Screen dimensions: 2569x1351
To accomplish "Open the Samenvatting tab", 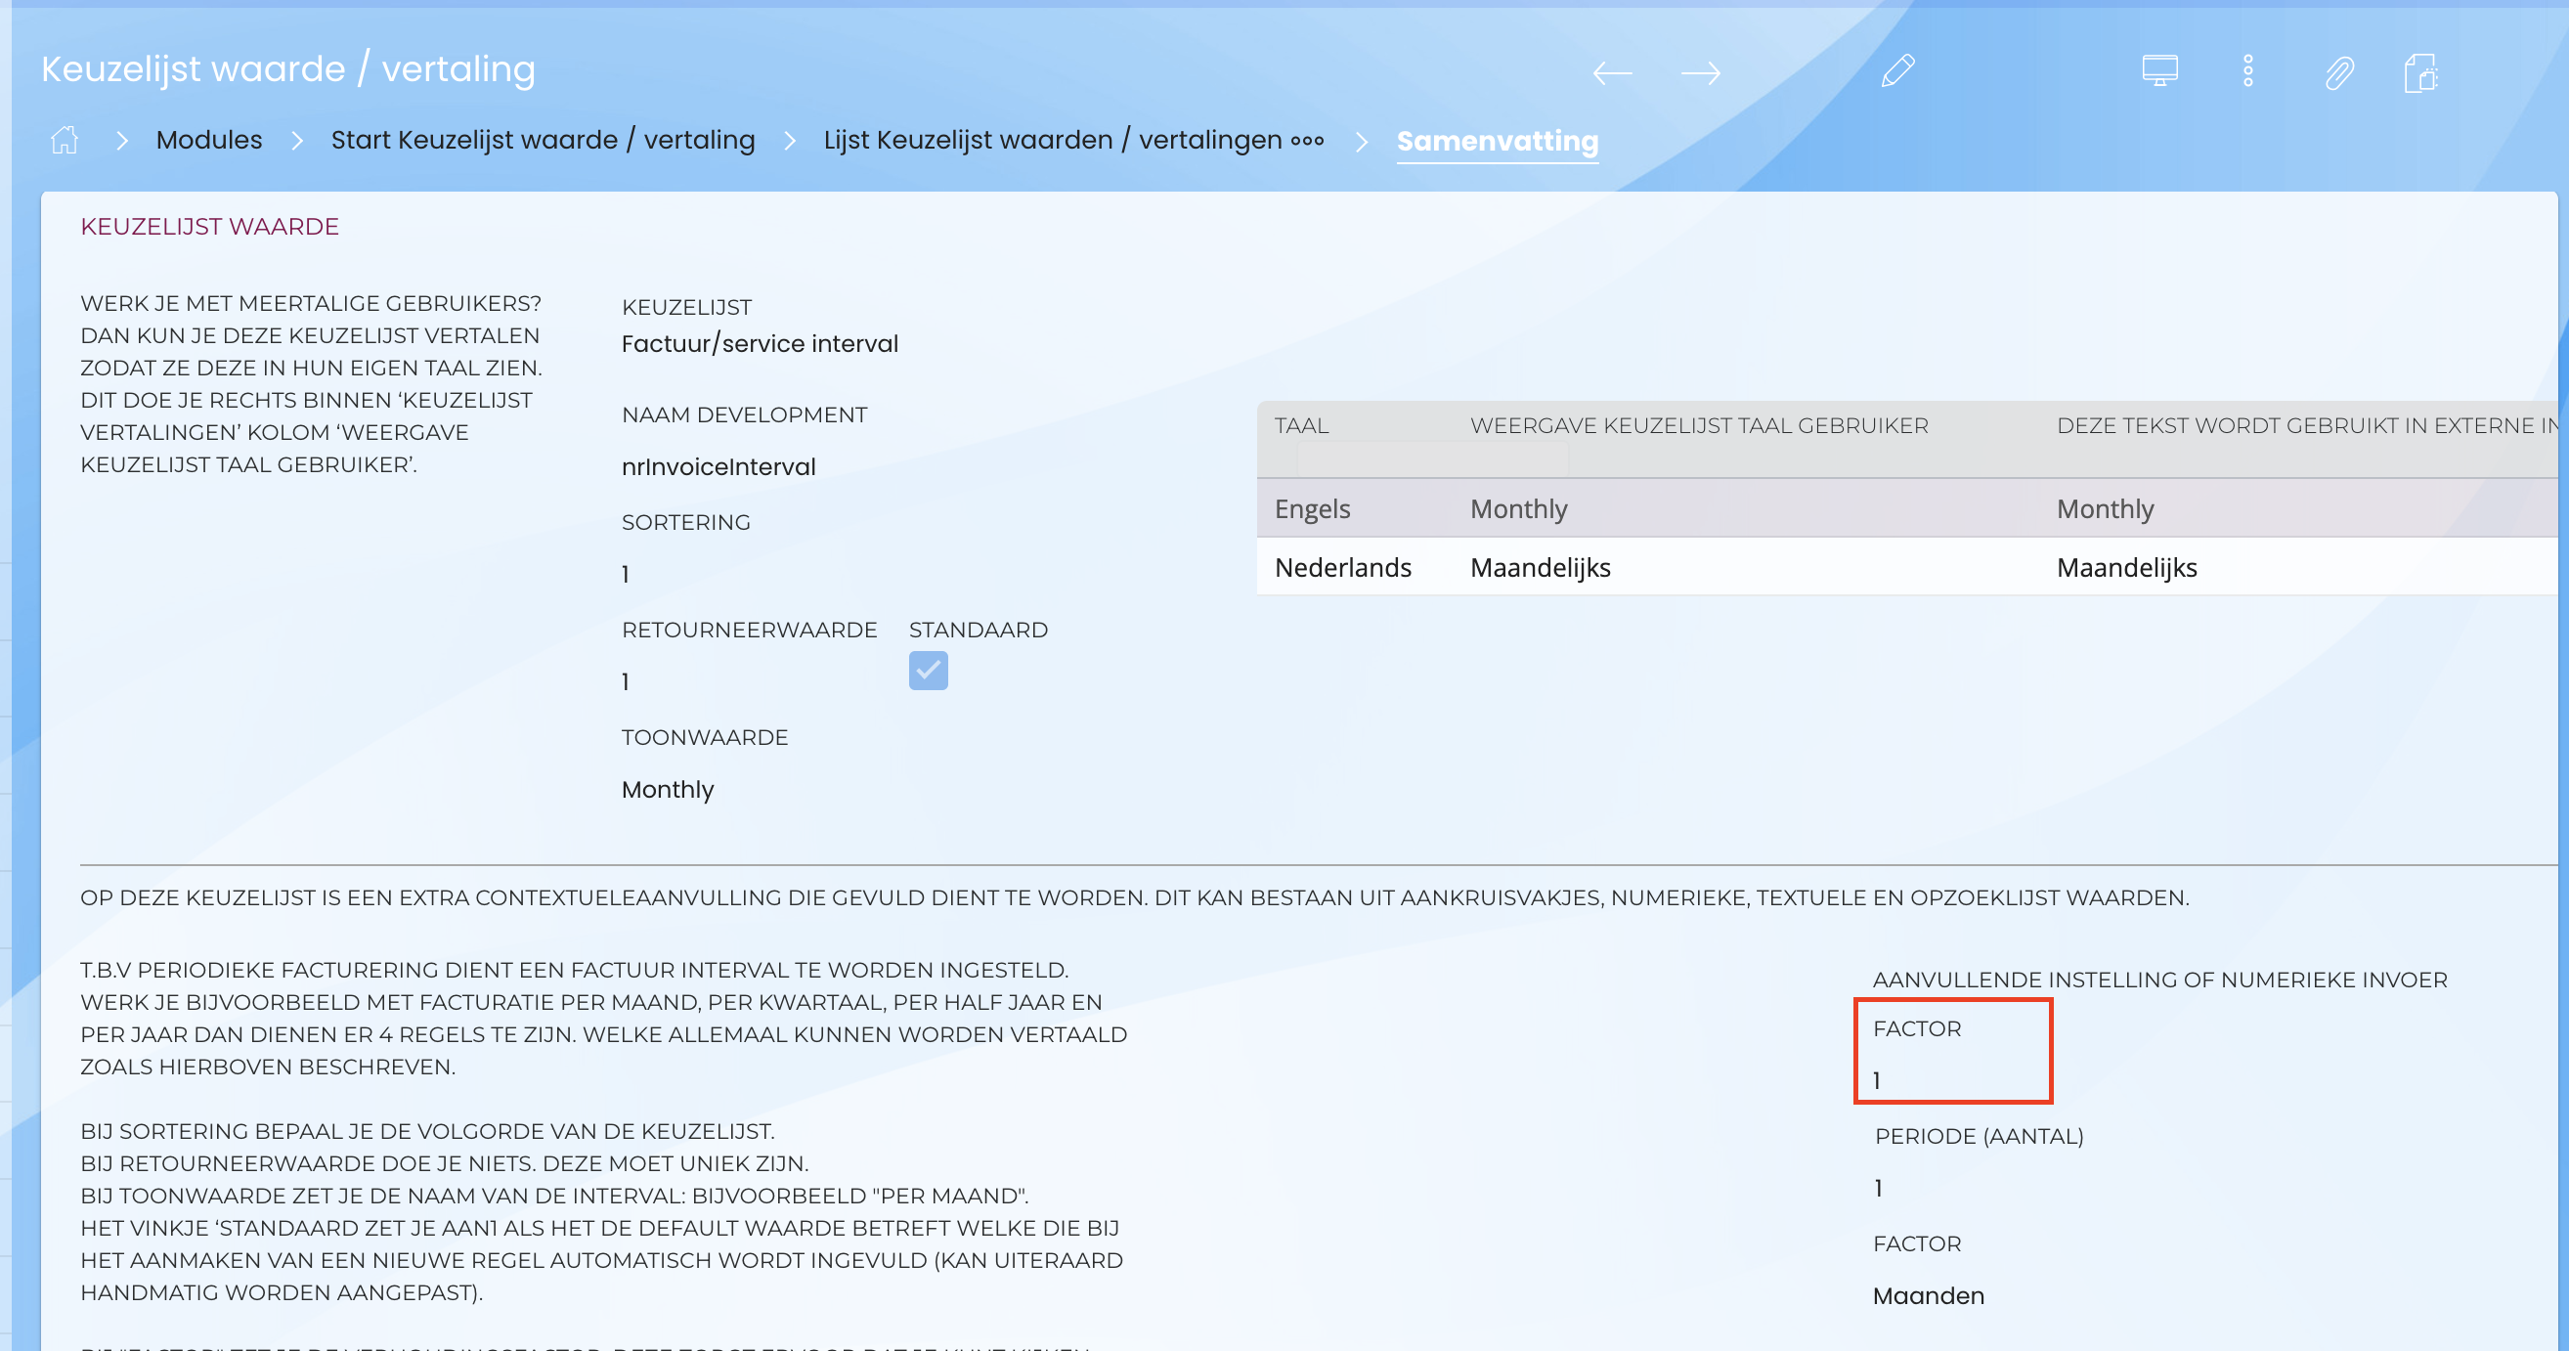I will 1497,141.
